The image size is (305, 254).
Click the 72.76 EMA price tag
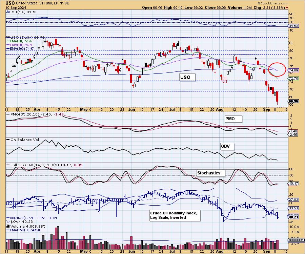pyautogui.click(x=293, y=78)
